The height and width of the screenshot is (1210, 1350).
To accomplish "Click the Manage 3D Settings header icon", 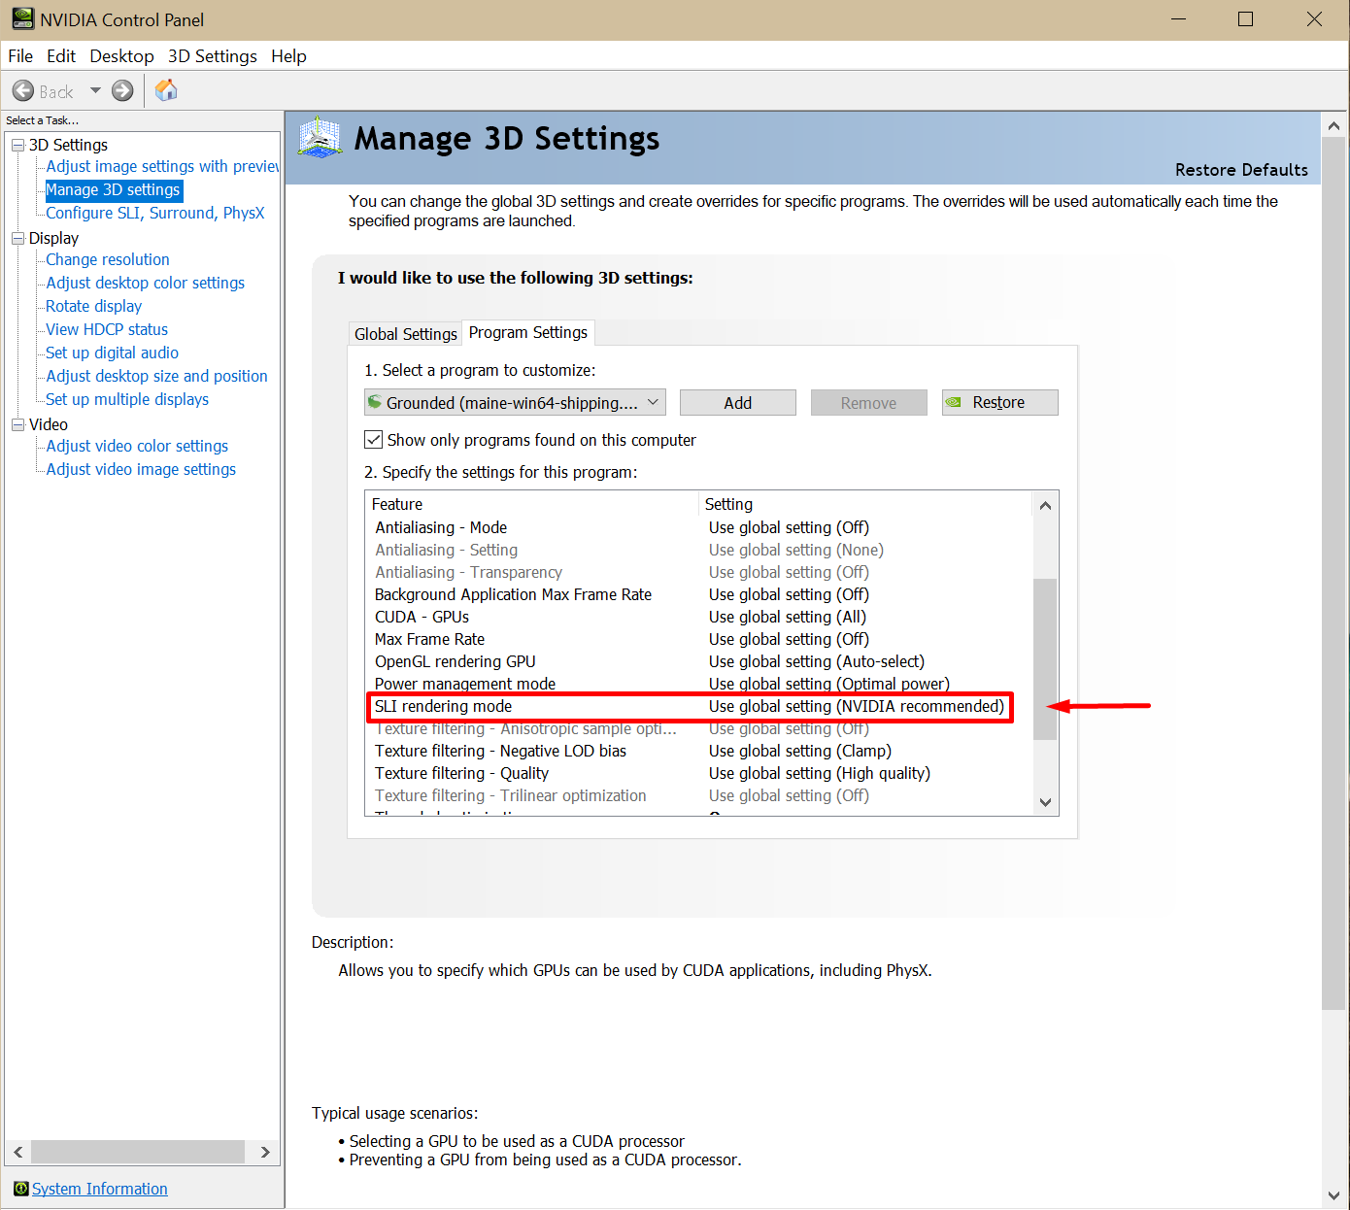I will point(320,137).
